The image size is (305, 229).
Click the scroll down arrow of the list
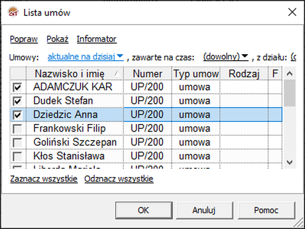pyautogui.click(x=290, y=162)
